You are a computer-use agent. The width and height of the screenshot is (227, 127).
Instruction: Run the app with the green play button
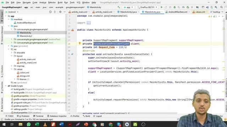coord(162,7)
